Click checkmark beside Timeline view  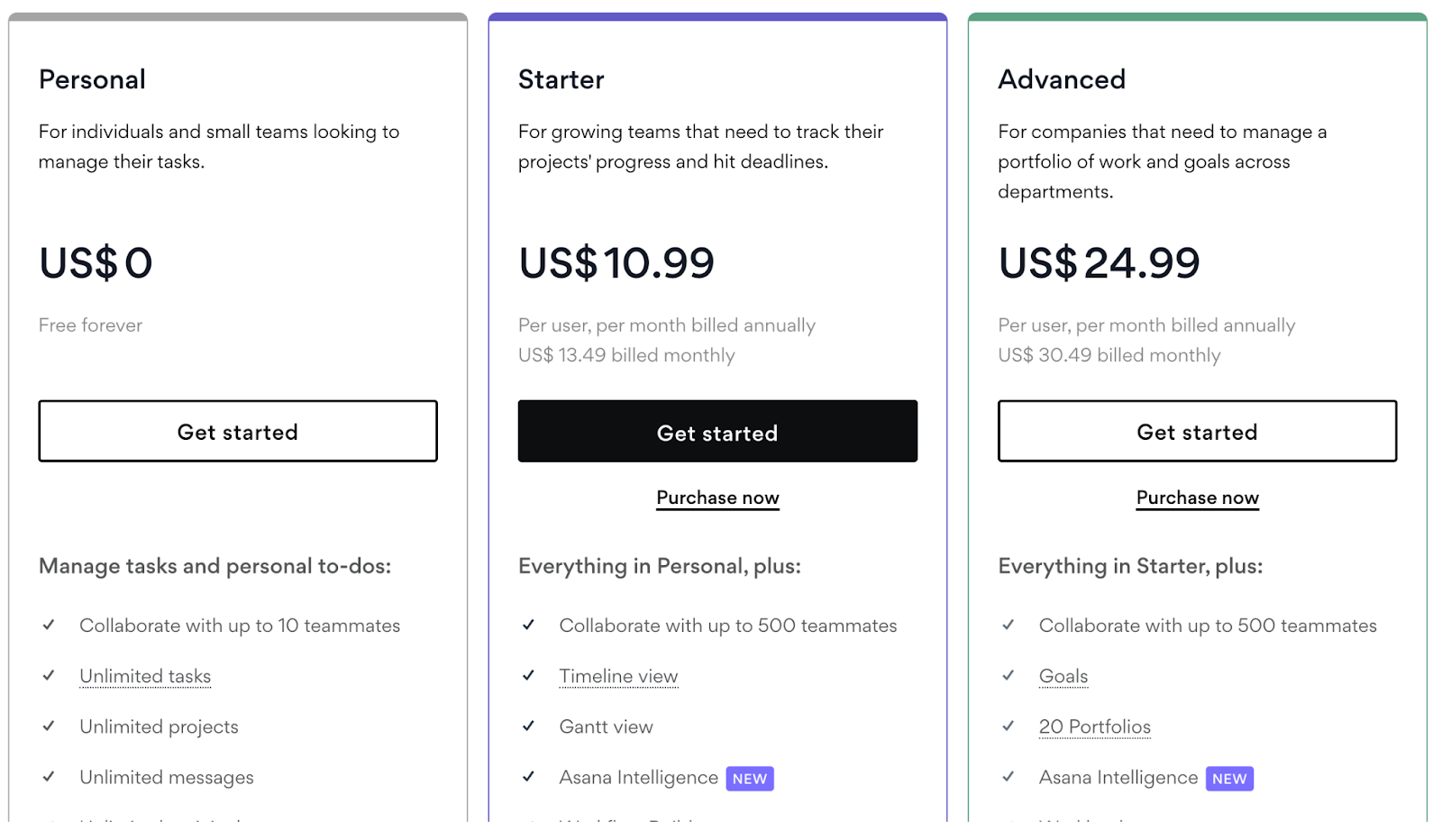click(x=528, y=676)
